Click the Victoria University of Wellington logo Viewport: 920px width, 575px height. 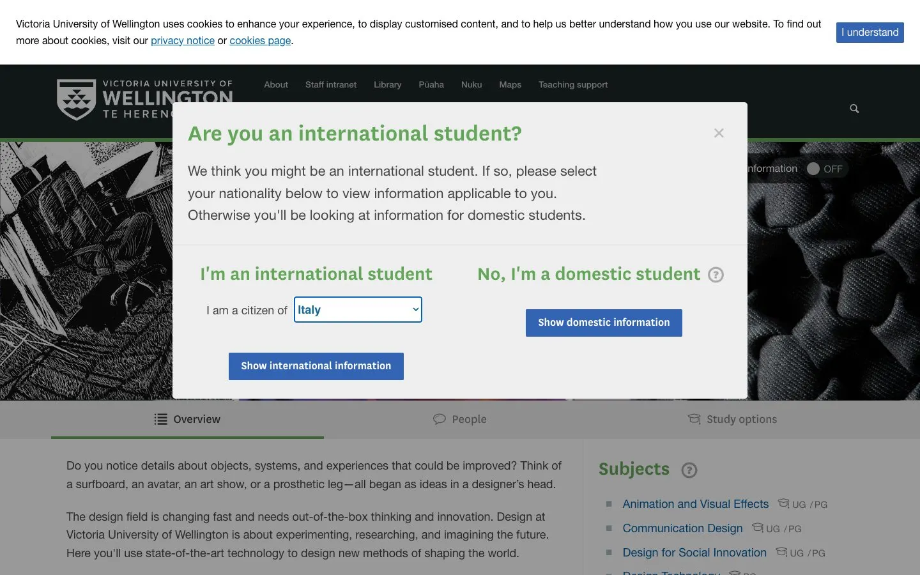coord(145,100)
